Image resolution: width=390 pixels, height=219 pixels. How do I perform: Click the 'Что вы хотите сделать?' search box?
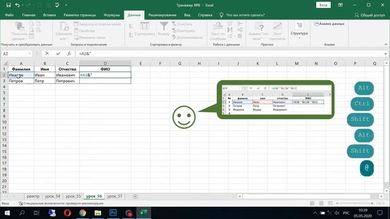point(245,15)
